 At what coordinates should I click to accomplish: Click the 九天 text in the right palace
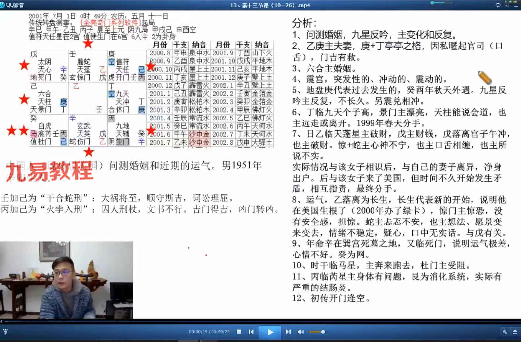coord(123,94)
